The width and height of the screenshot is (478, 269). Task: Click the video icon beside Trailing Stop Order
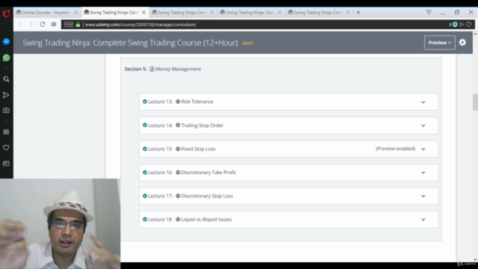click(178, 126)
